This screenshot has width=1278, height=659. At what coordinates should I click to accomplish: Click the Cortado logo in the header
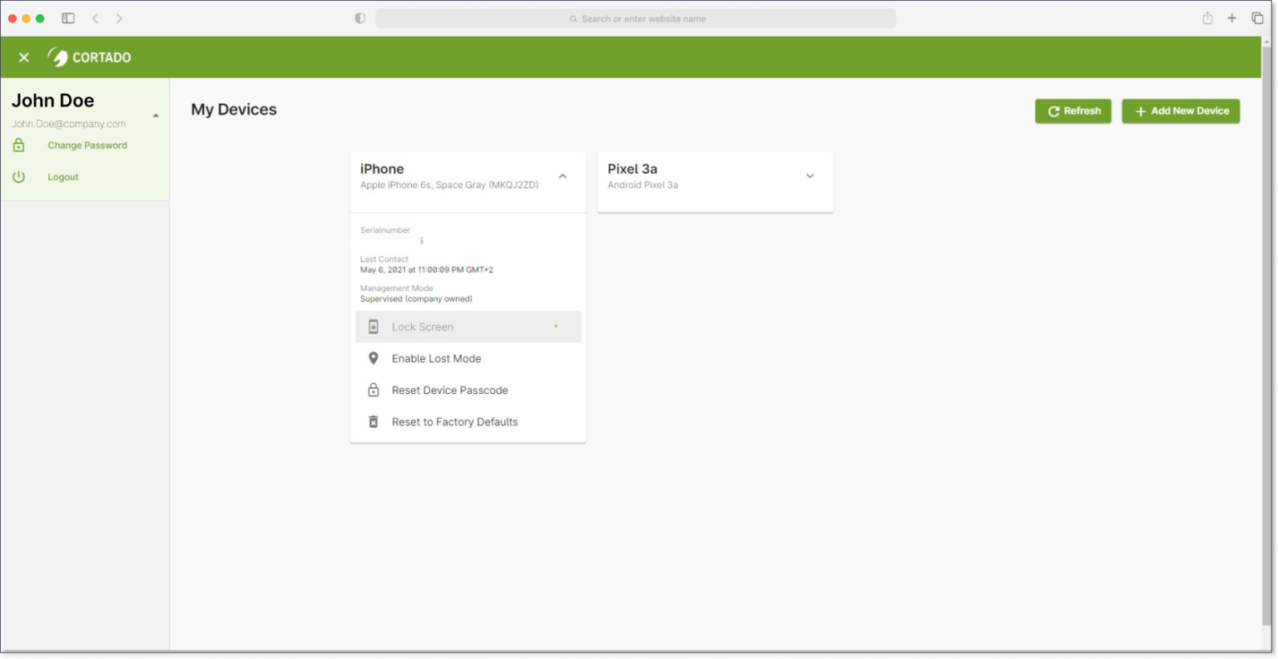click(x=90, y=57)
